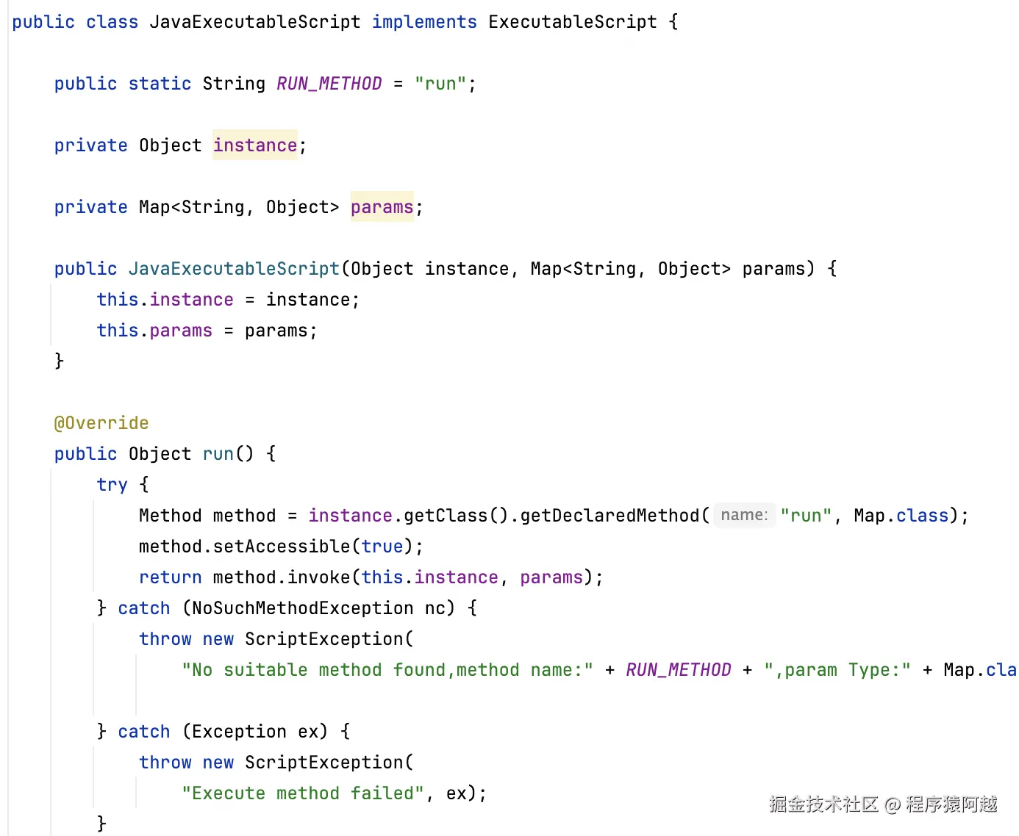
Task: Click the "Execute method failed" string literal
Action: click(303, 793)
